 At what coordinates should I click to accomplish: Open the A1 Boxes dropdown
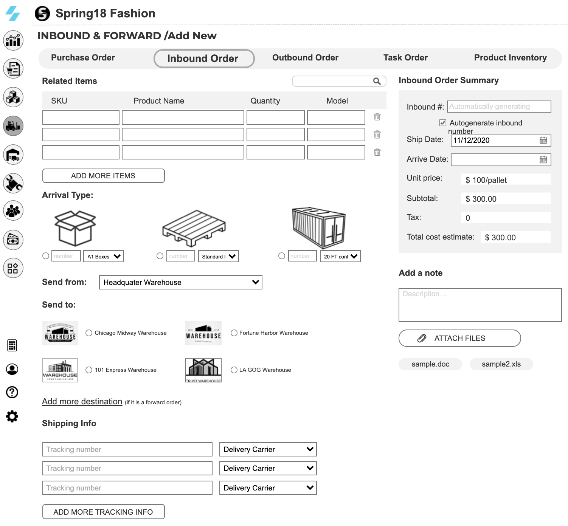pyautogui.click(x=104, y=256)
